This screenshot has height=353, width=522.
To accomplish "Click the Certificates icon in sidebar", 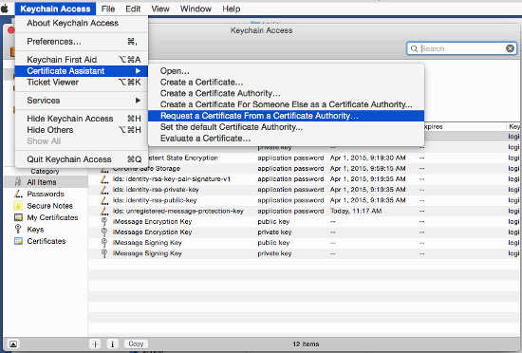I will tap(18, 241).
